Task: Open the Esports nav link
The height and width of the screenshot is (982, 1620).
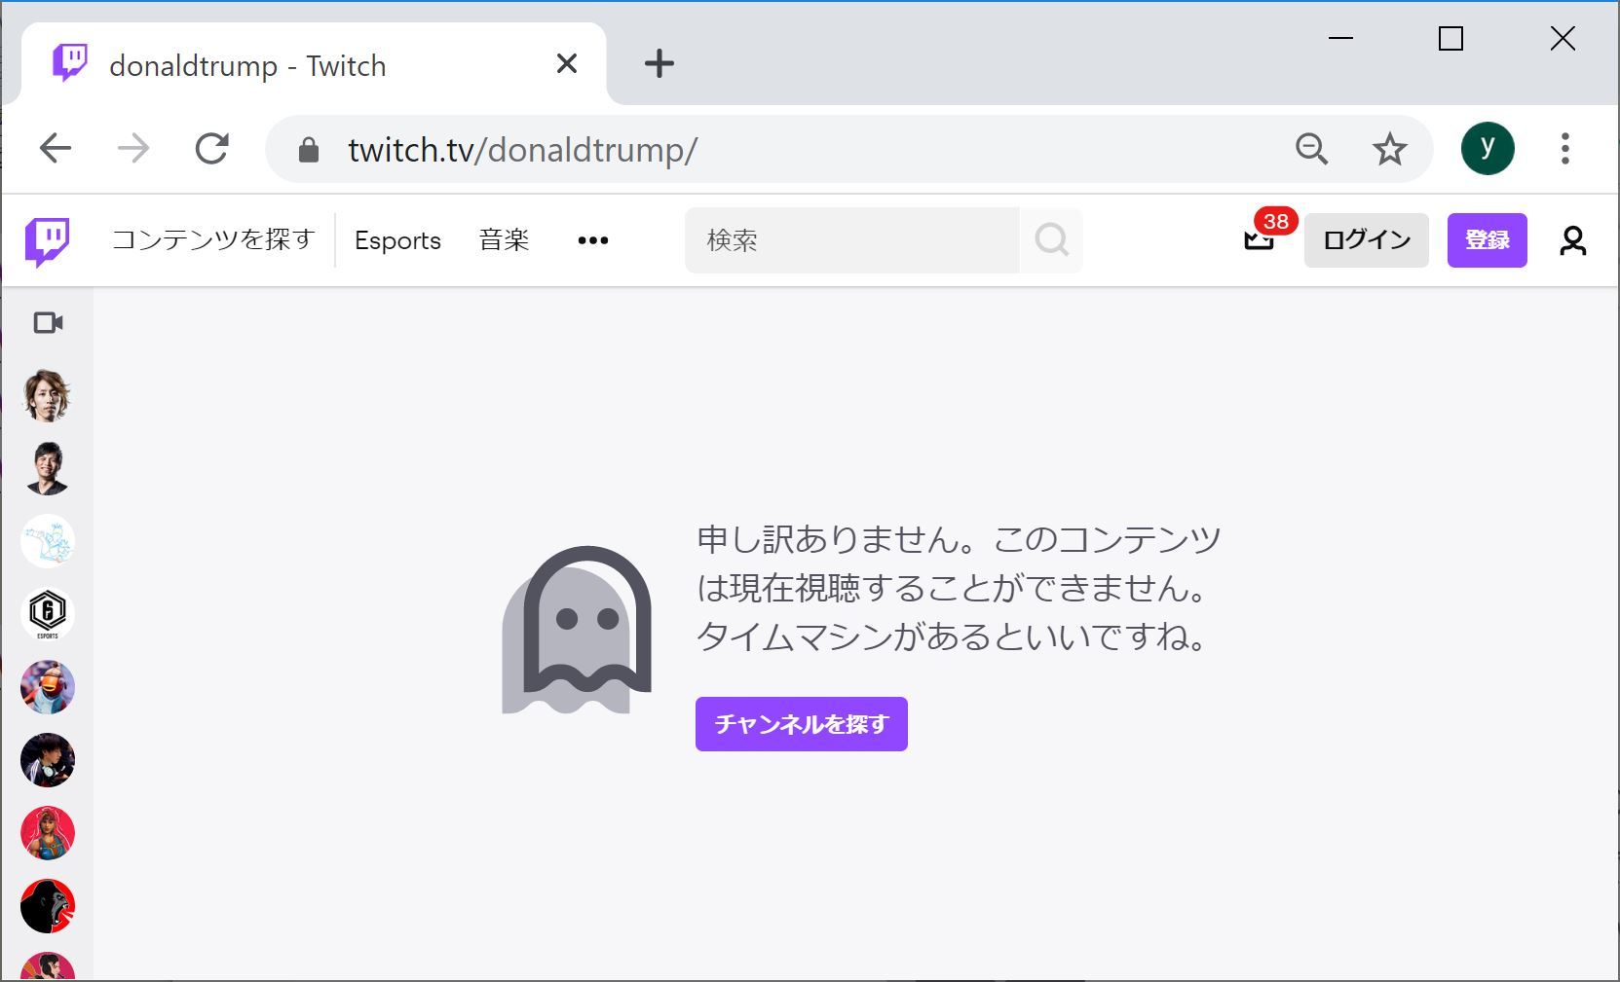Action: (397, 240)
